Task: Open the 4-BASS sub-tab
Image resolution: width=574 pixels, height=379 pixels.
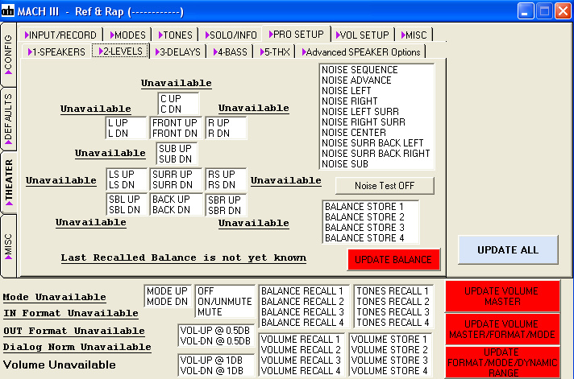Action: coord(231,51)
